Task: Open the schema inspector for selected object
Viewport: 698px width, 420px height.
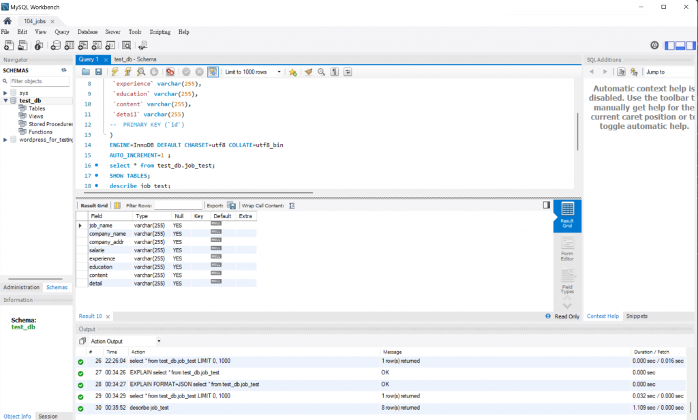Action: [39, 45]
